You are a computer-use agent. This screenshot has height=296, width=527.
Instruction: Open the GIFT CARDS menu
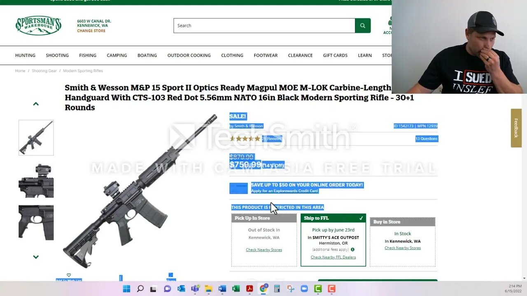335,55
